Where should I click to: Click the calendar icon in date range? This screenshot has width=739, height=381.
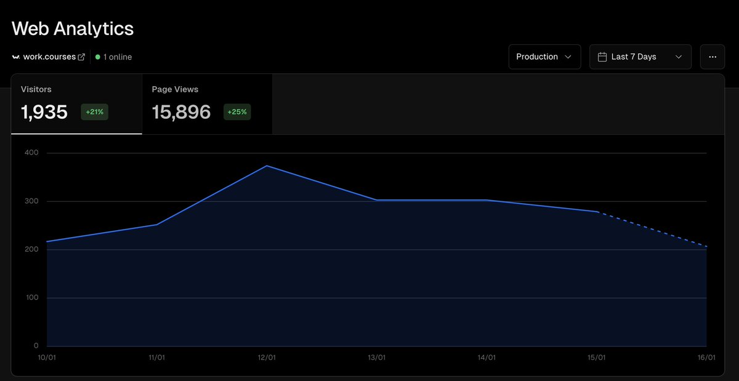pyautogui.click(x=602, y=57)
